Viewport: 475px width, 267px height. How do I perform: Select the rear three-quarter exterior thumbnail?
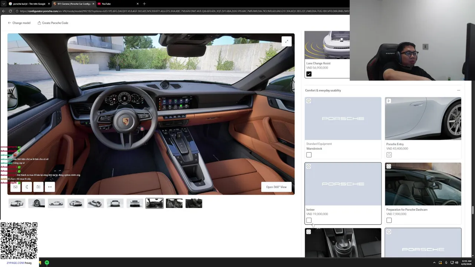tap(76, 203)
